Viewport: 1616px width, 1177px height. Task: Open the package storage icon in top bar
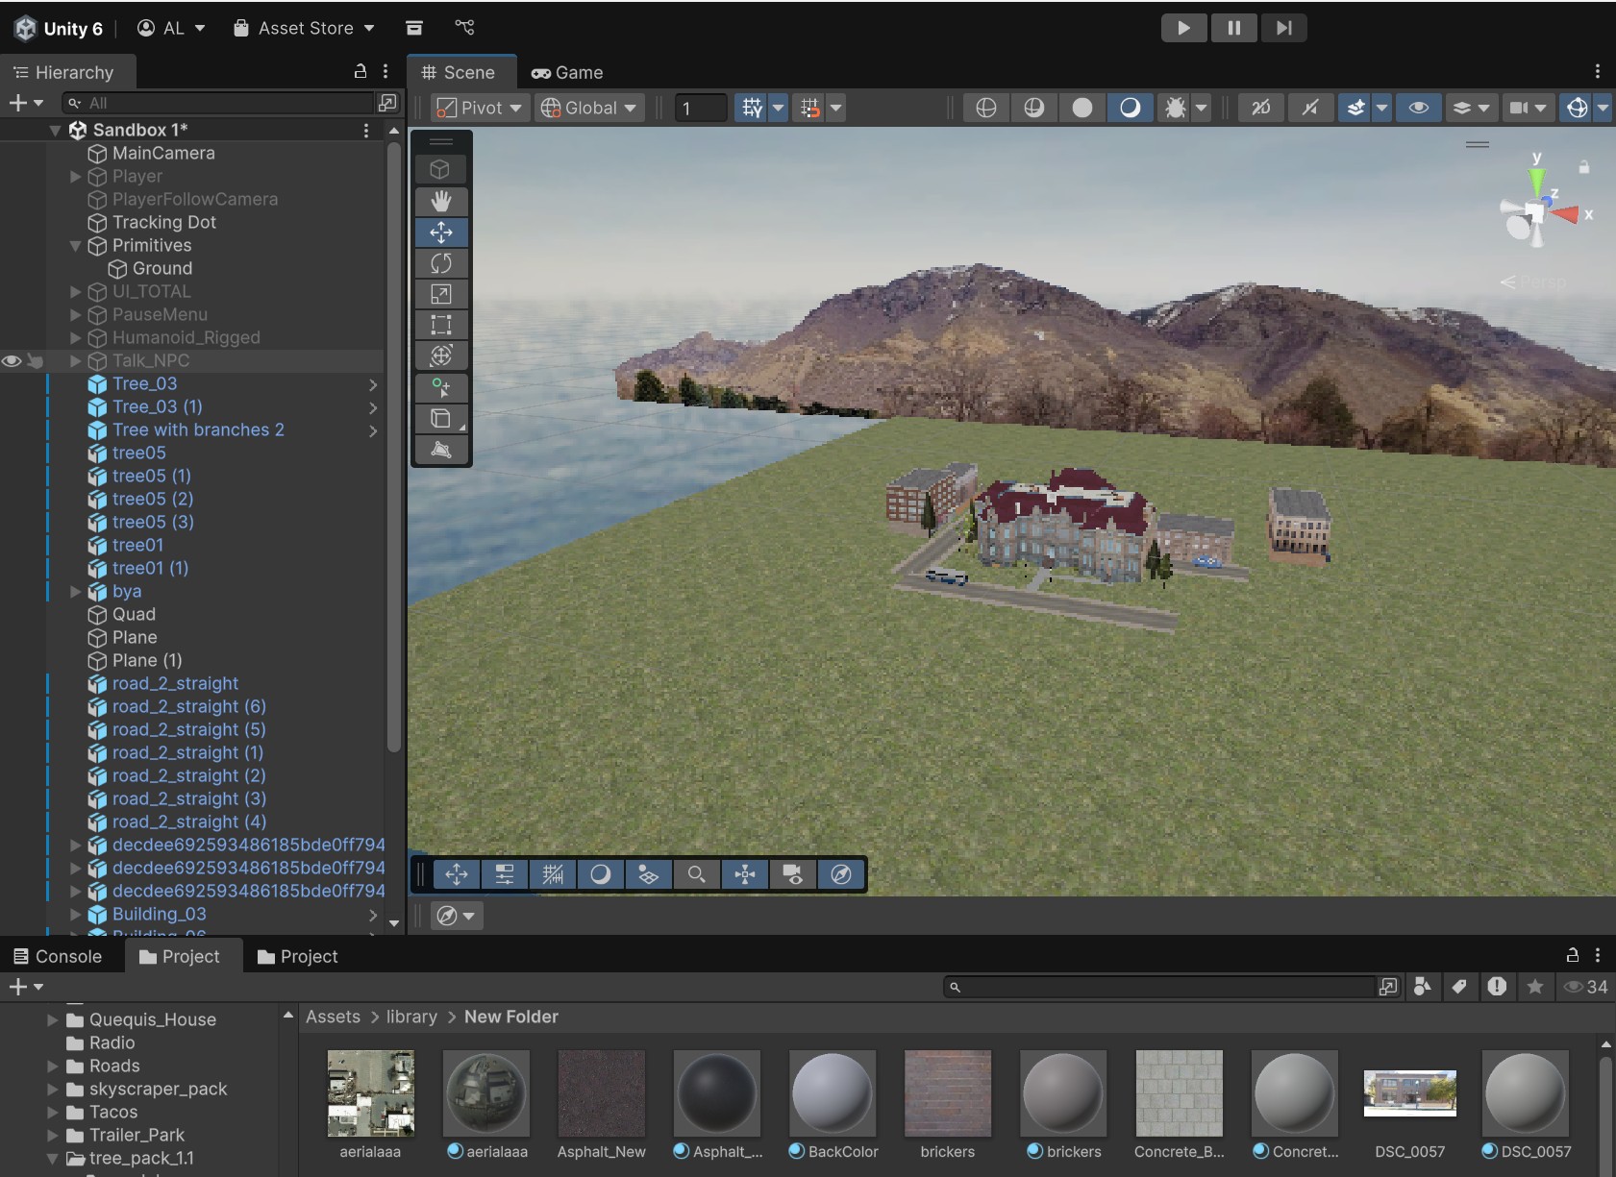pos(414,28)
